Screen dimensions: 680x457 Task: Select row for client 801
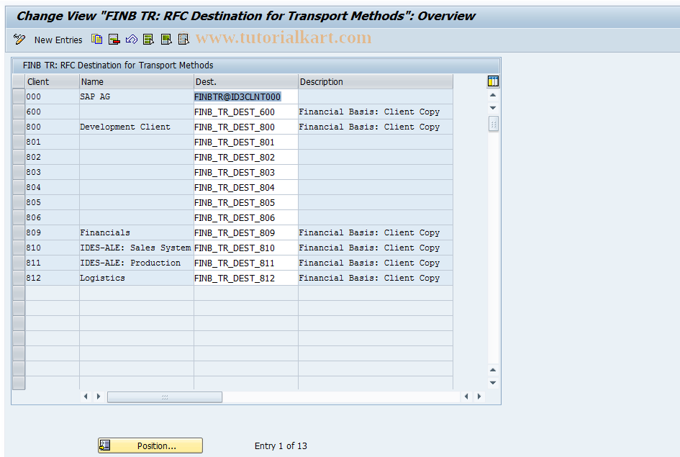(x=19, y=142)
